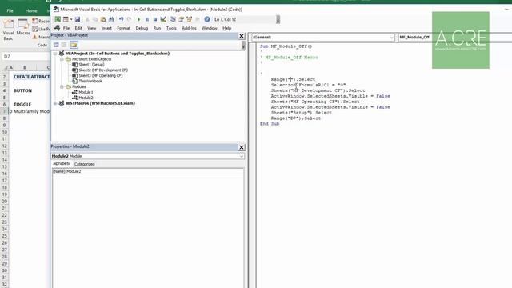Close the Properties - Module2 panel
Viewport: 512px width, 288px height.
[242, 147]
